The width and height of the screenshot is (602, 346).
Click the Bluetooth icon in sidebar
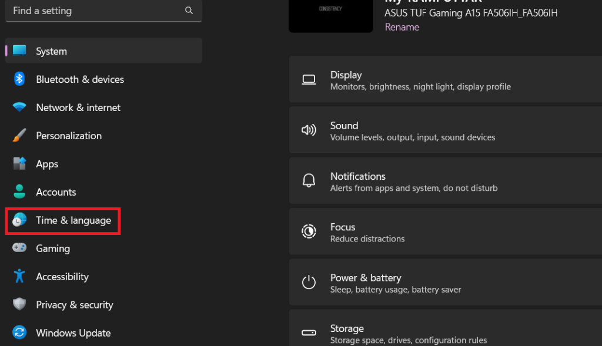pyautogui.click(x=19, y=79)
